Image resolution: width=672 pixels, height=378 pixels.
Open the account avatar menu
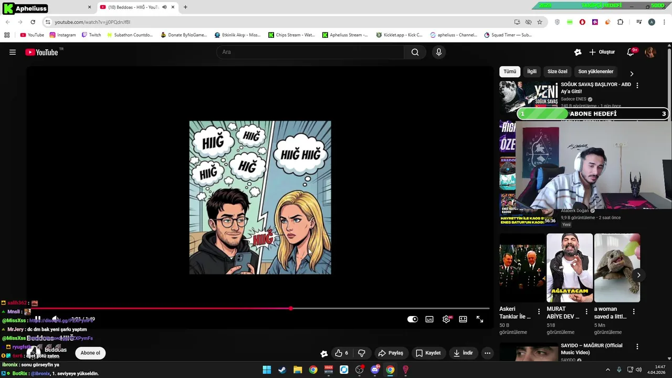pyautogui.click(x=650, y=52)
